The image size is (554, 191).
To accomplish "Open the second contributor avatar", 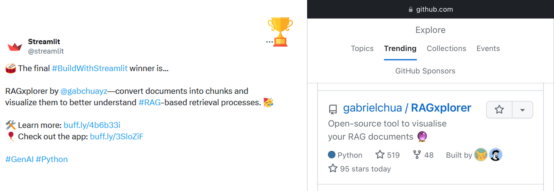I will (496, 155).
